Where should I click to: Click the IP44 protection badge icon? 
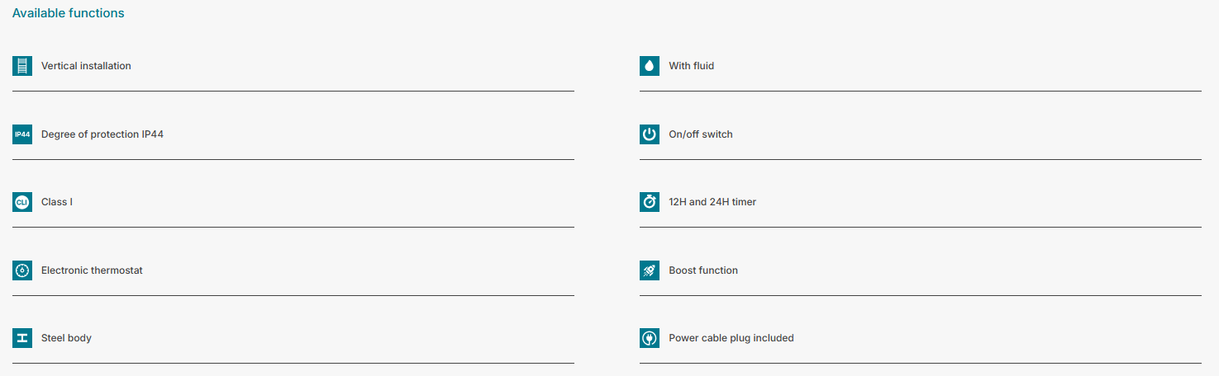[22, 134]
